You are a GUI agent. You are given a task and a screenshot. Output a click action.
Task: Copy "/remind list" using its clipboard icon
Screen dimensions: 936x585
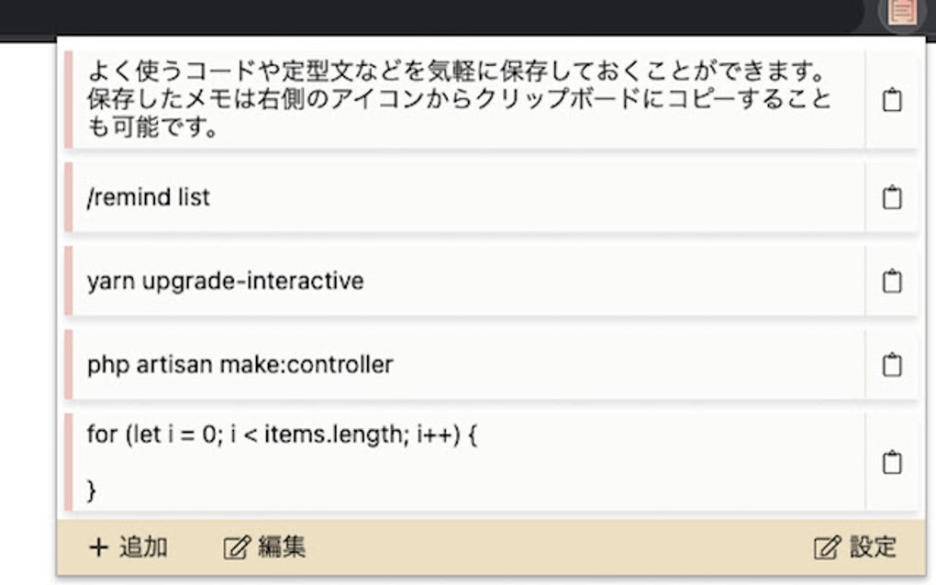click(x=891, y=197)
